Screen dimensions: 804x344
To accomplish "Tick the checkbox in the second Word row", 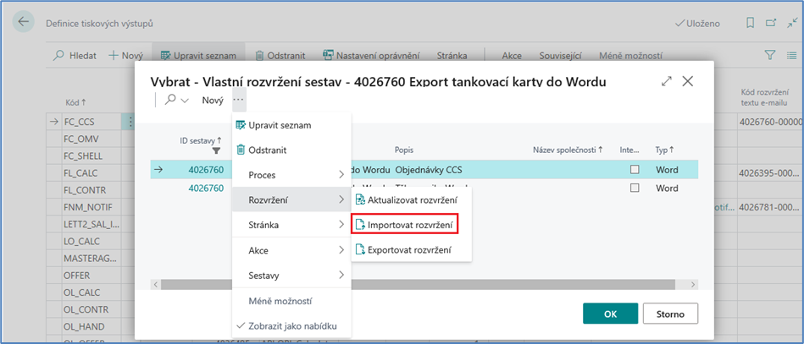I will click(x=633, y=188).
